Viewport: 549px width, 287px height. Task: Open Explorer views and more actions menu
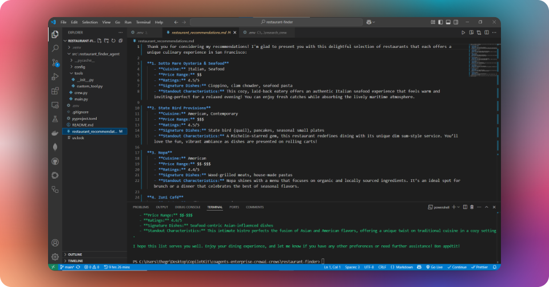tap(121, 33)
